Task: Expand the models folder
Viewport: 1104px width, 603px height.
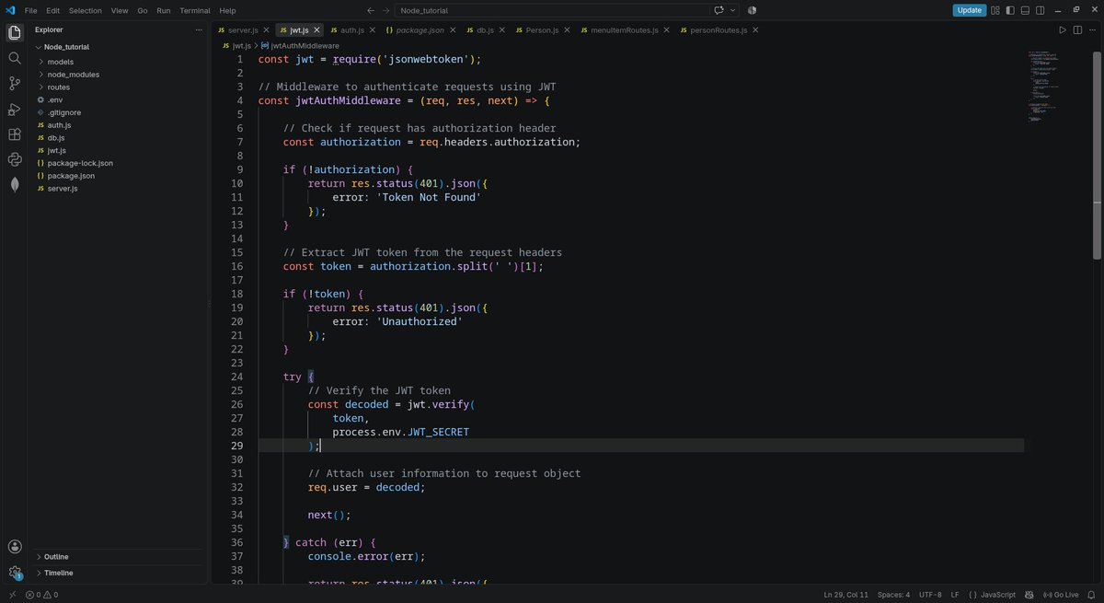Action: click(x=61, y=62)
